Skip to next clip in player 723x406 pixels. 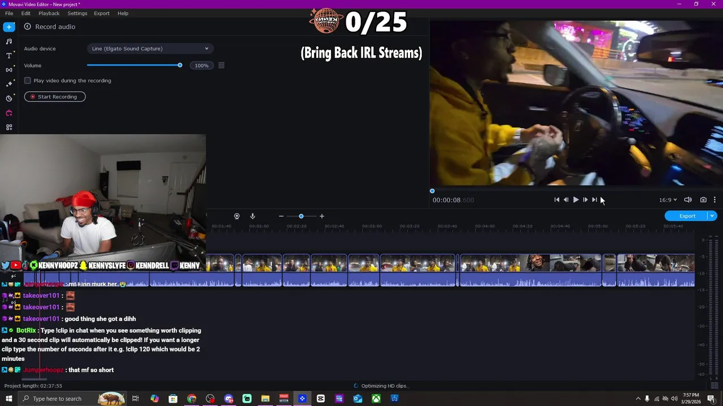pos(594,200)
